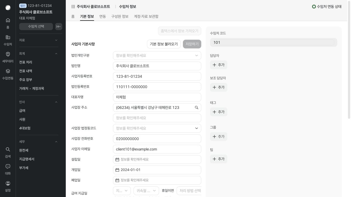Open the first 급여 지급일 dropdown
The height and width of the screenshot is (197, 351).
click(122, 191)
